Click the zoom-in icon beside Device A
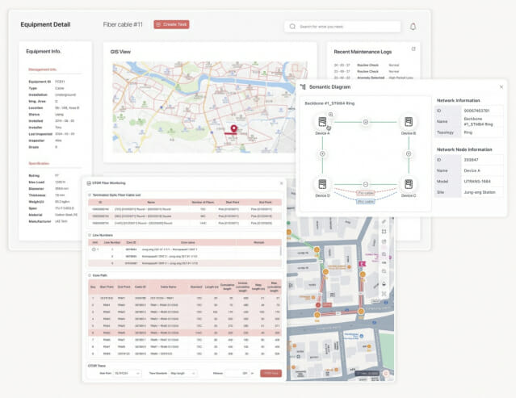This screenshot has width=516, height=398. click(331, 114)
